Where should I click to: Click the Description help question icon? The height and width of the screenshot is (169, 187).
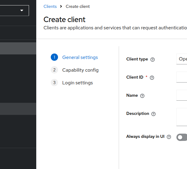click(x=153, y=114)
